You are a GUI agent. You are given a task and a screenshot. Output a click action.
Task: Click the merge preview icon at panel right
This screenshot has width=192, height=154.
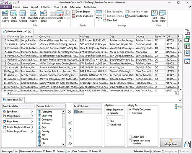[x=178, y=107]
